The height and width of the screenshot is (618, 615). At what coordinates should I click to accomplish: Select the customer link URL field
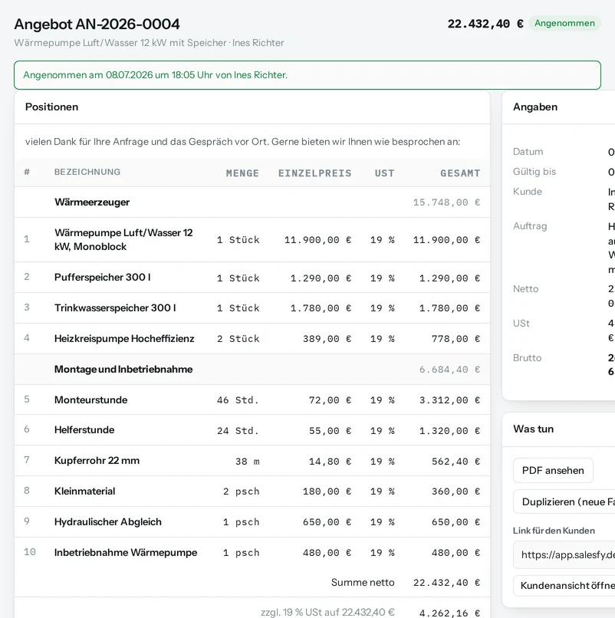click(564, 555)
